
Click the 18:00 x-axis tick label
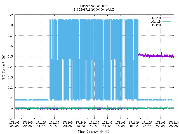pos(134,126)
